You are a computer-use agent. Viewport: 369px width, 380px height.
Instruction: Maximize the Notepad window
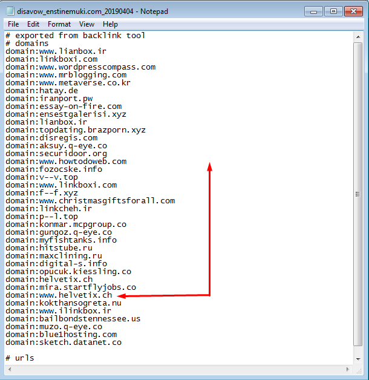tap(333, 11)
